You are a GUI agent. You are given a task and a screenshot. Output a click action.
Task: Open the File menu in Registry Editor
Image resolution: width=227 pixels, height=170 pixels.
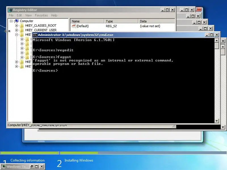tap(11, 15)
